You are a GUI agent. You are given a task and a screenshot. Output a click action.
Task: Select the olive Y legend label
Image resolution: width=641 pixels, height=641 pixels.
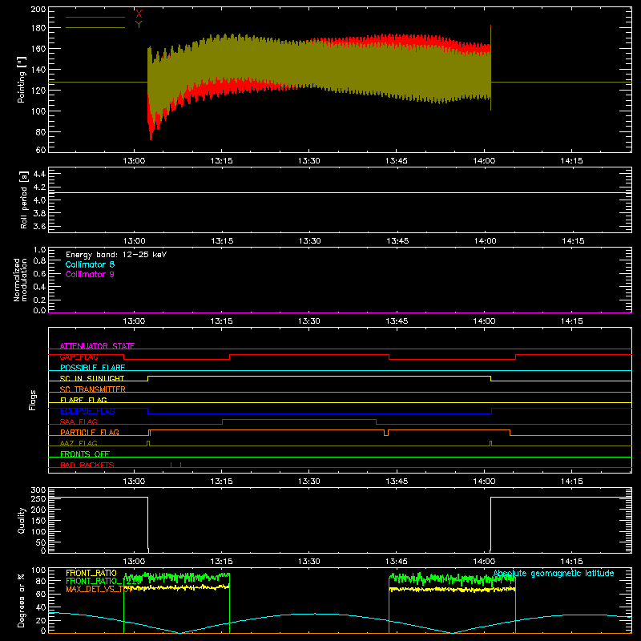pyautogui.click(x=139, y=24)
